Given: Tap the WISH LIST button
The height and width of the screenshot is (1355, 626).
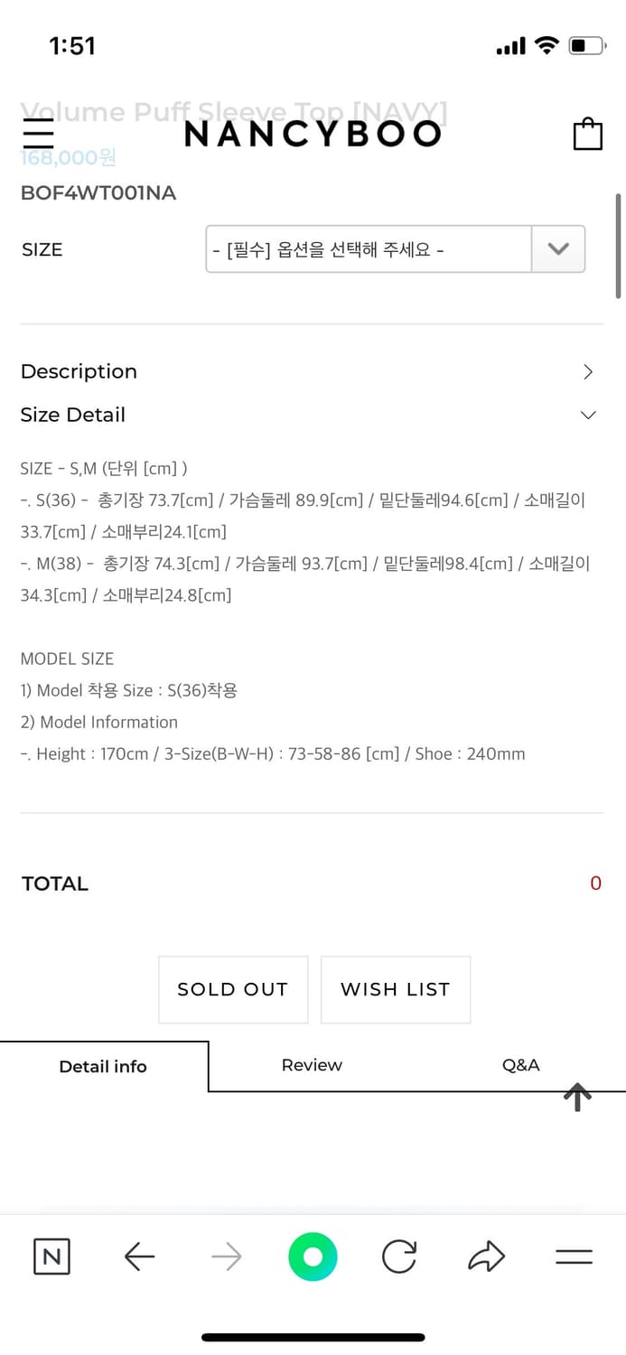Looking at the screenshot, I should (x=395, y=989).
